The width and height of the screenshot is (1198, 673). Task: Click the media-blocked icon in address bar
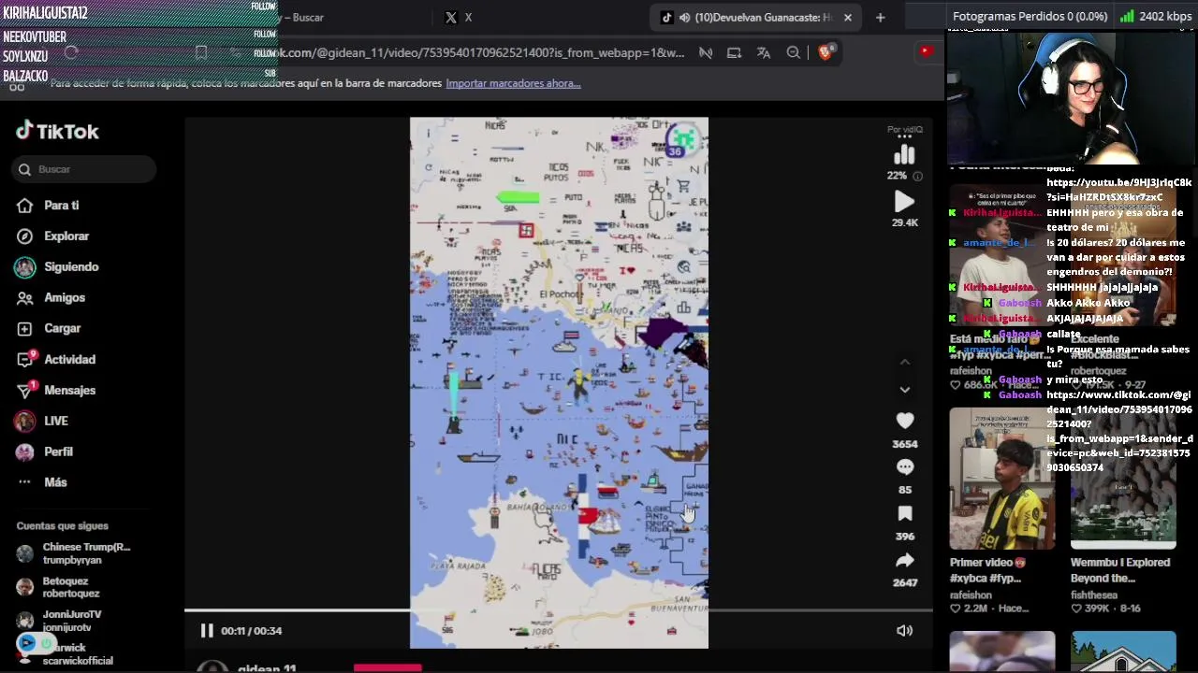[706, 52]
